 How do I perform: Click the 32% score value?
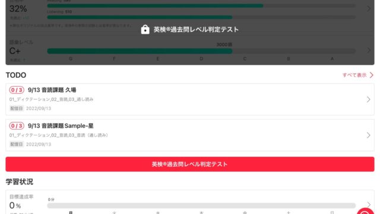18,9
